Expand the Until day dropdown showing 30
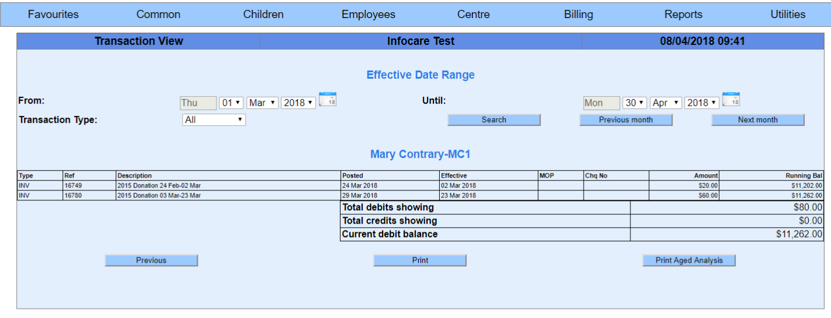831x318 pixels. click(634, 103)
